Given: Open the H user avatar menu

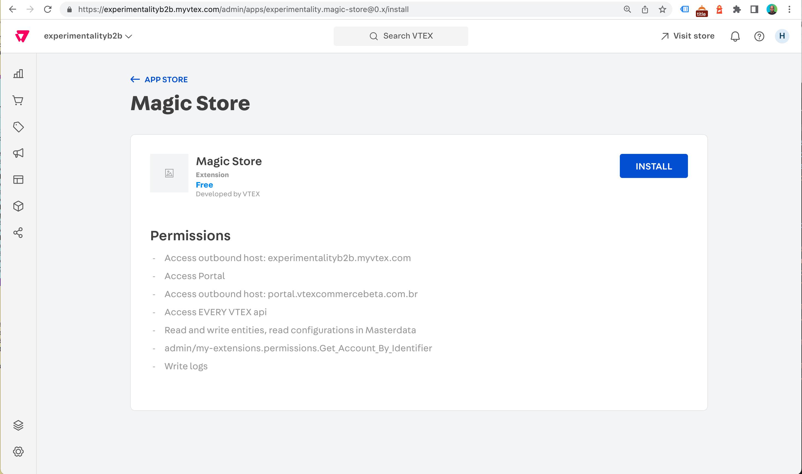Looking at the screenshot, I should [x=782, y=36].
